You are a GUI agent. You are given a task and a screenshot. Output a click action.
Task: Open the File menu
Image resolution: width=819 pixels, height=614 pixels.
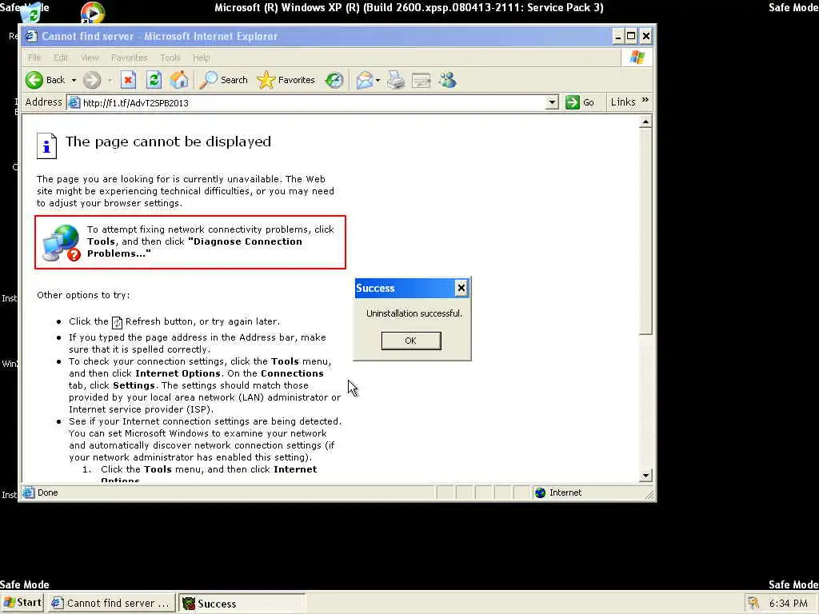click(x=34, y=58)
